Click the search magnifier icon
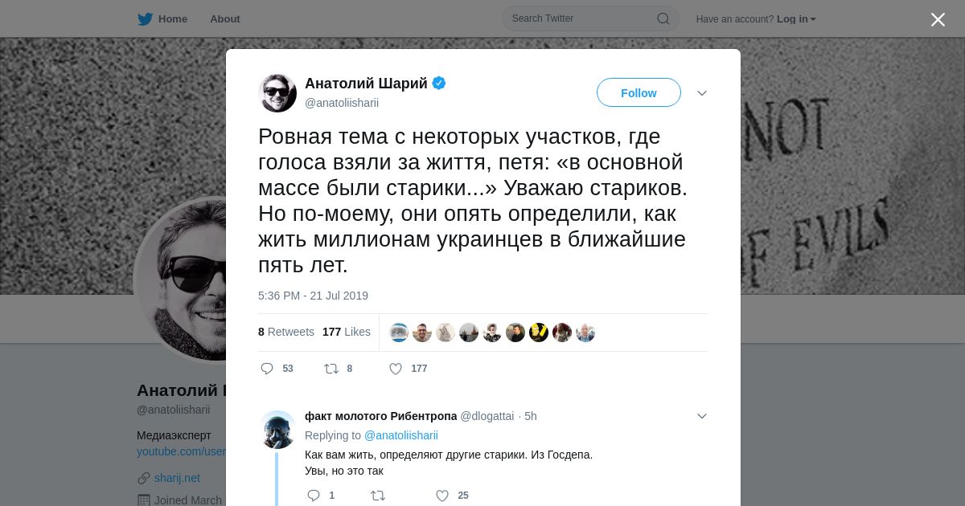This screenshot has height=506, width=965. coord(663,18)
